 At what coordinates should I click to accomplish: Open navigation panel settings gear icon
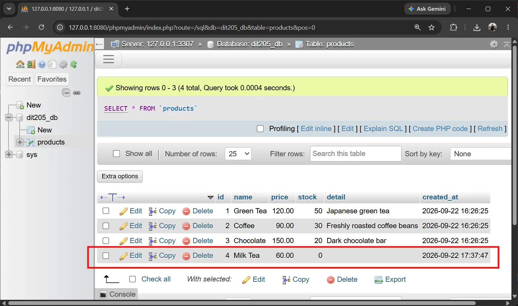tap(63, 64)
